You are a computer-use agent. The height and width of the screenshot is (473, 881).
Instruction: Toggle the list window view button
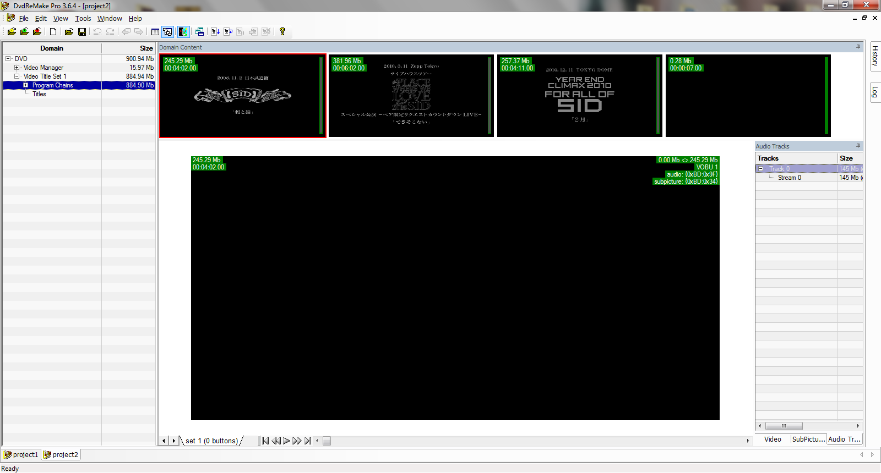click(155, 32)
